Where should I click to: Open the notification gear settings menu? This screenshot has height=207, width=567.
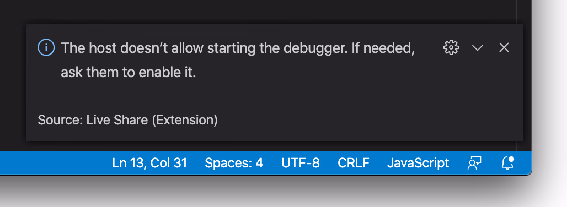(x=451, y=47)
